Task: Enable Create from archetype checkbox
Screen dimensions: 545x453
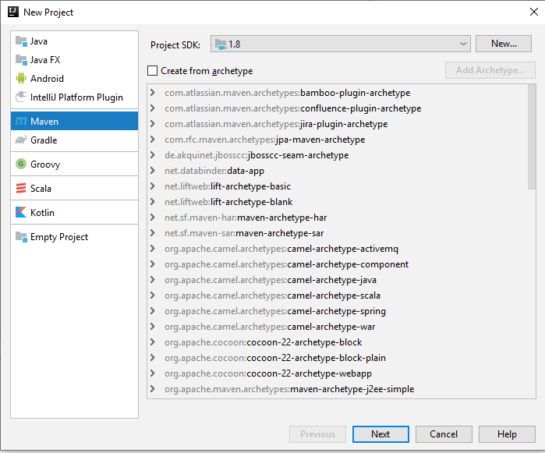Action: point(152,71)
